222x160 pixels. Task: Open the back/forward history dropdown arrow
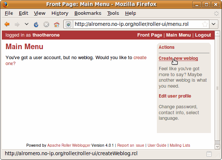(27, 24)
